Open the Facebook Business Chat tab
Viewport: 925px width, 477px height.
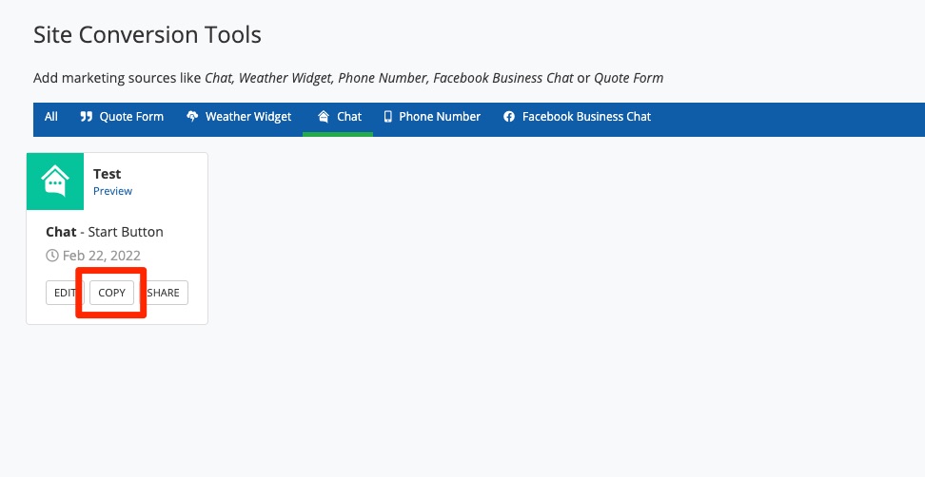[586, 117]
